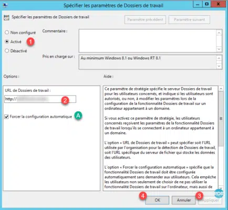Click the Aide panel scroll up arrow

[221, 89]
